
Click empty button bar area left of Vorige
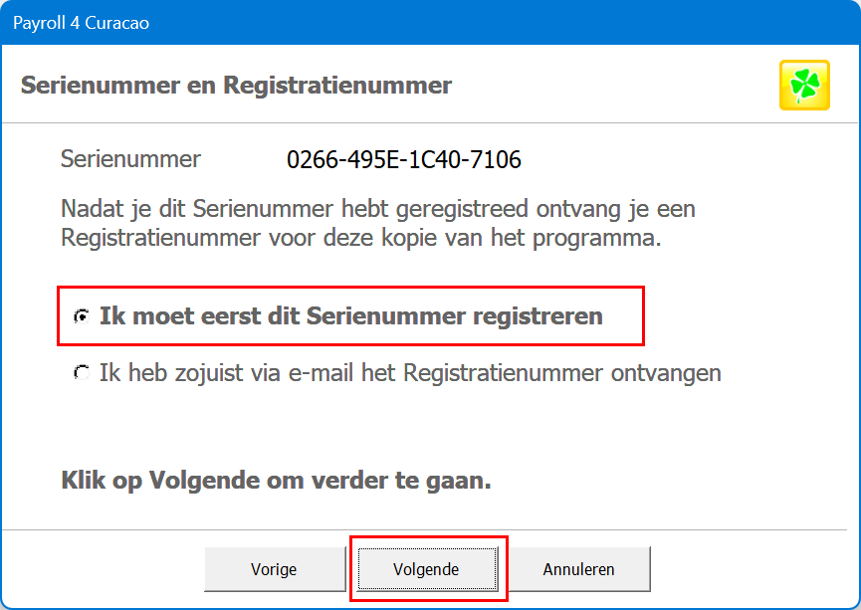click(100, 569)
